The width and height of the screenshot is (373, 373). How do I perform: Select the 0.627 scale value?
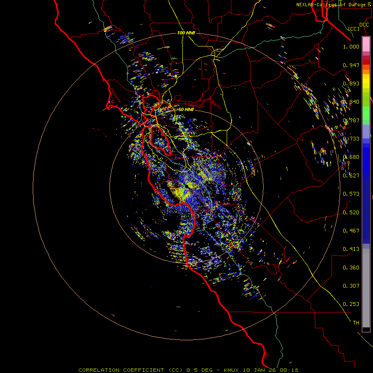pyautogui.click(x=351, y=176)
